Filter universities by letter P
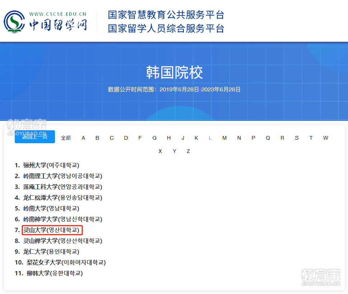 point(254,138)
